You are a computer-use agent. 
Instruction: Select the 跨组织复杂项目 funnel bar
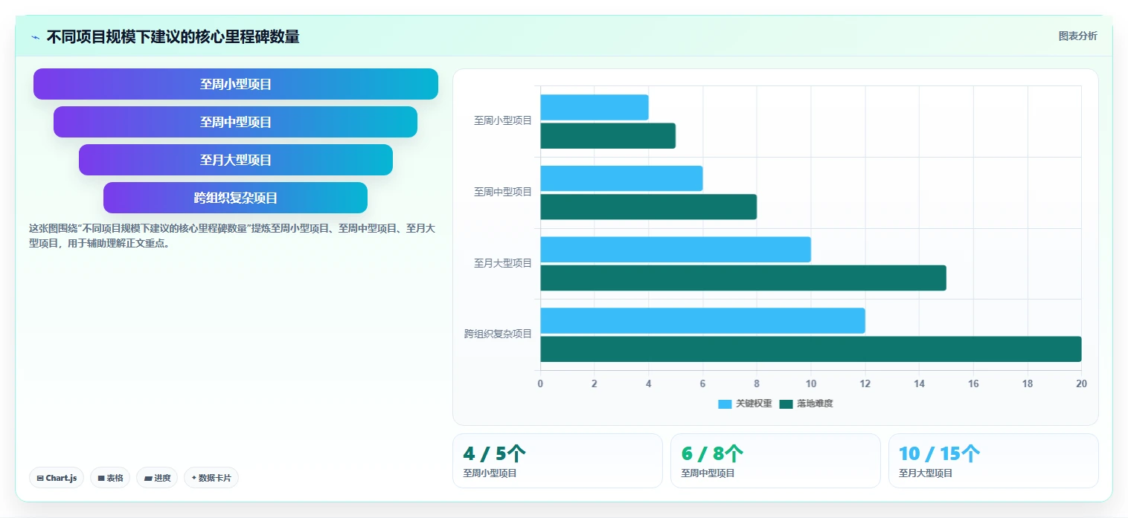pos(236,198)
